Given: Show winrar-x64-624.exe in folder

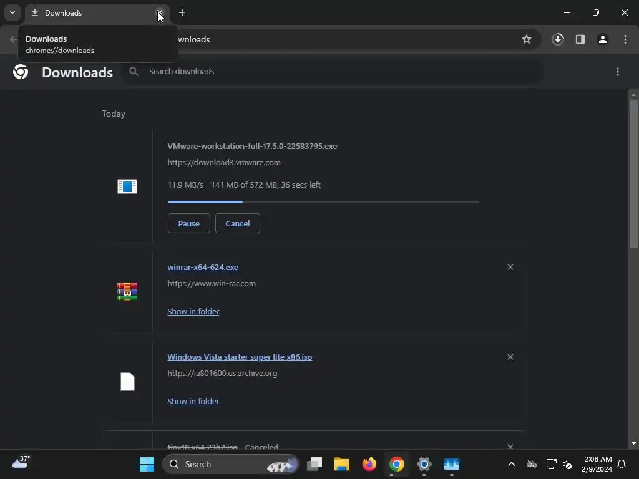Looking at the screenshot, I should pyautogui.click(x=193, y=311).
